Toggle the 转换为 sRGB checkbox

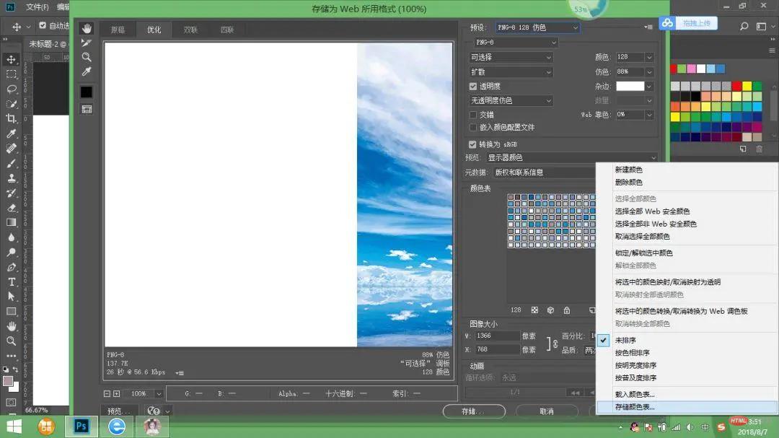point(472,144)
